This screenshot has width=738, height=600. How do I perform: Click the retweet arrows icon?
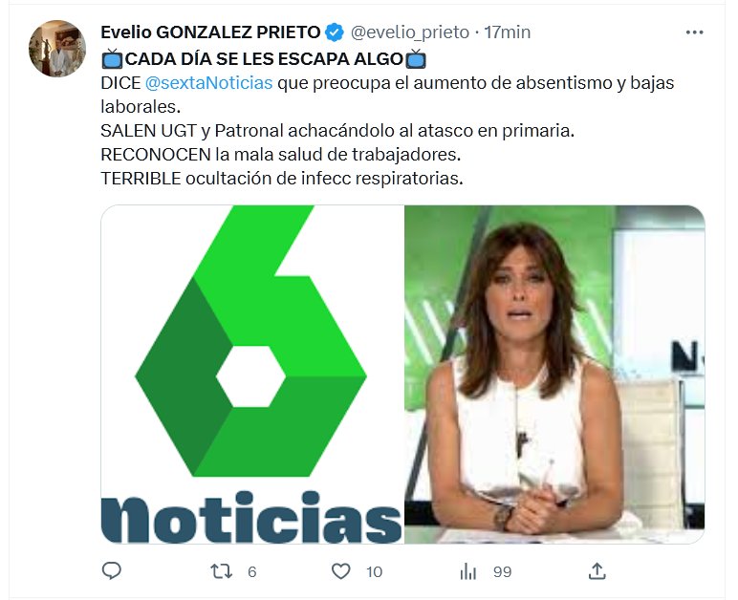click(221, 571)
